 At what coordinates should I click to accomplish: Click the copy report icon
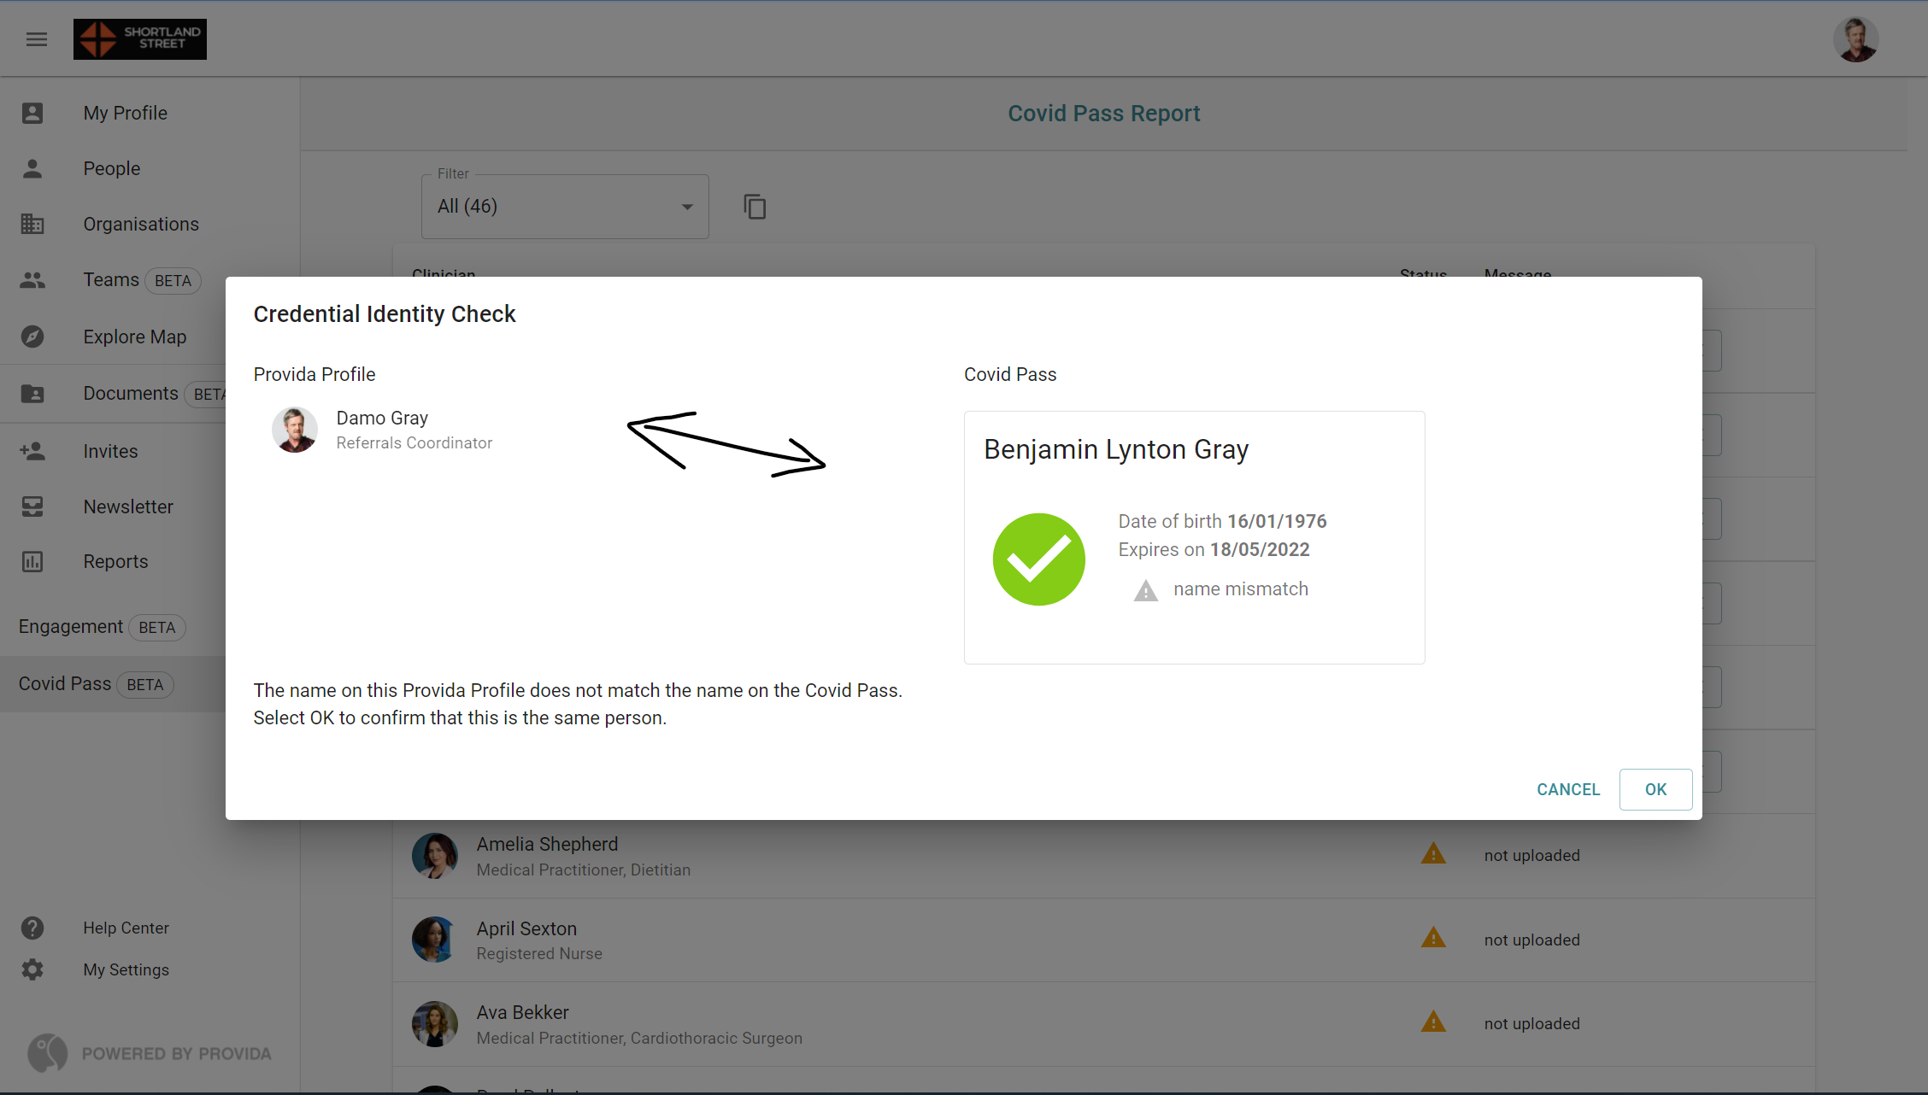click(755, 207)
